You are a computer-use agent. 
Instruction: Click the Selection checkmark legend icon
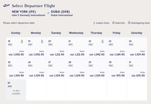(113, 23)
